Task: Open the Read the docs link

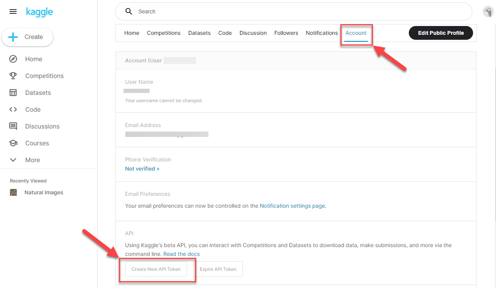Action: click(182, 254)
